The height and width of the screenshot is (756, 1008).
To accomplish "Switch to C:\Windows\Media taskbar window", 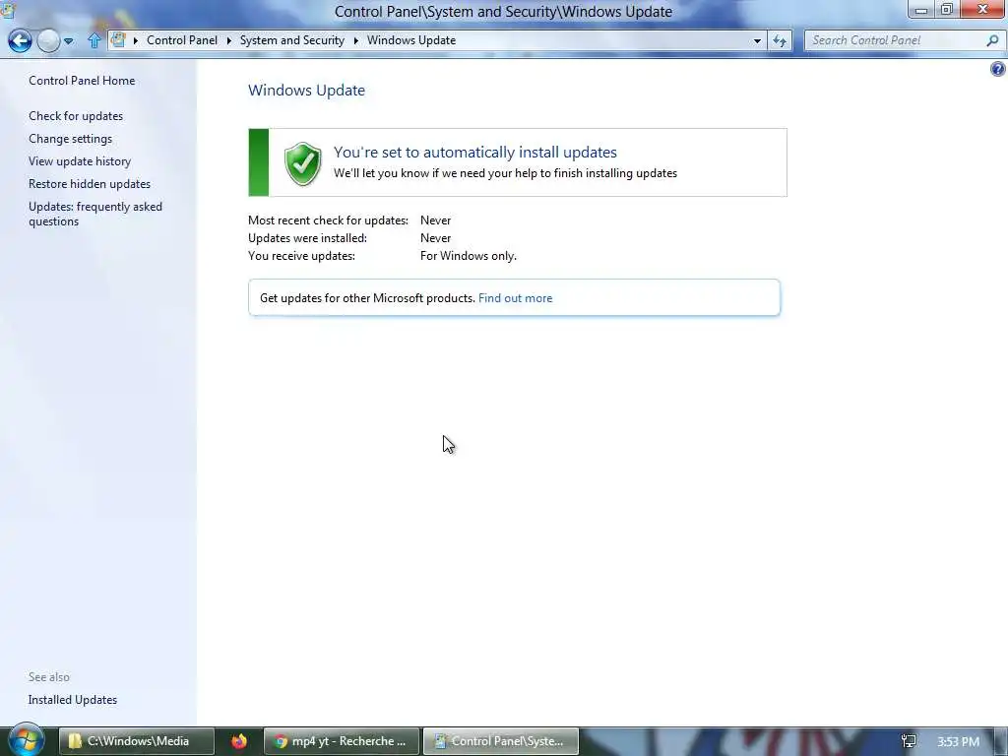I will [137, 741].
